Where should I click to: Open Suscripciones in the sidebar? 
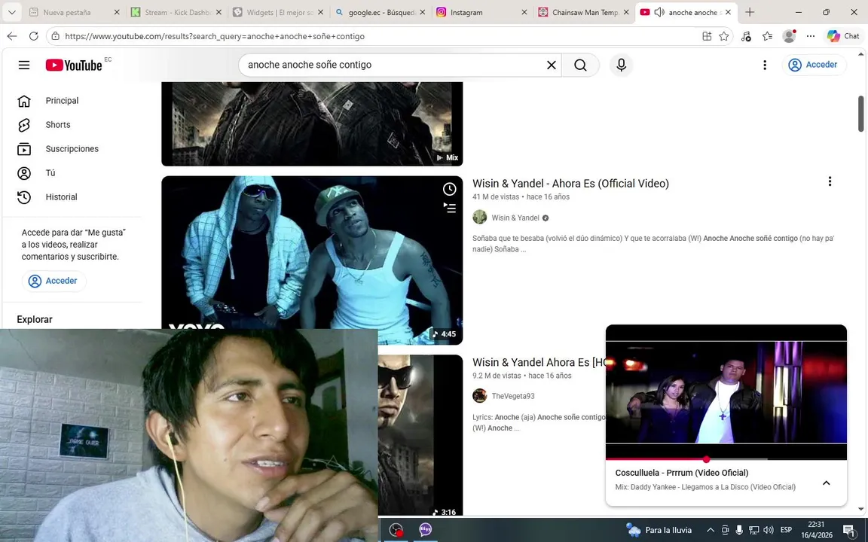pyautogui.click(x=74, y=149)
